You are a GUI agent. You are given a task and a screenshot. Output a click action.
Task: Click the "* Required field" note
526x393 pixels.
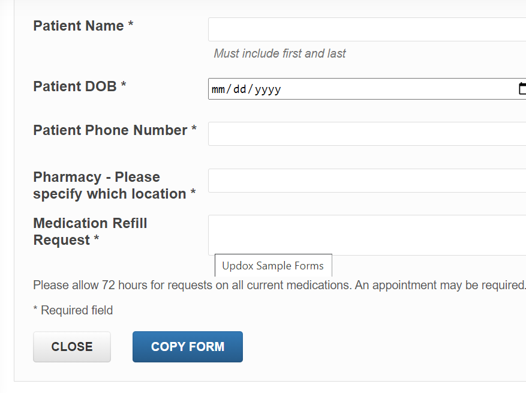point(73,310)
